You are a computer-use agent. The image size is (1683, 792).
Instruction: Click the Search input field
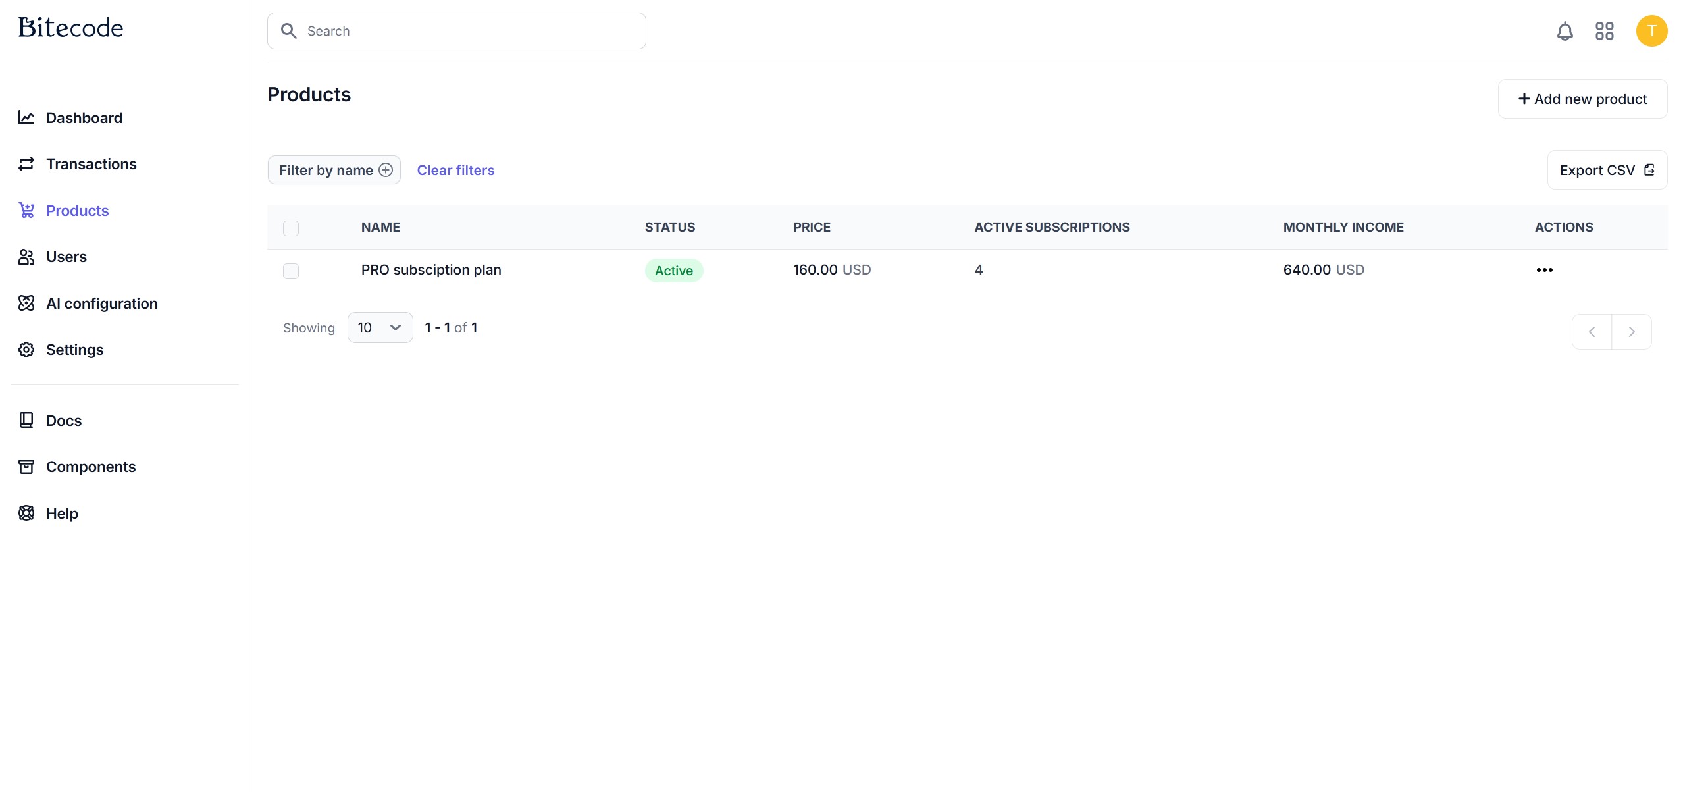[x=457, y=31]
